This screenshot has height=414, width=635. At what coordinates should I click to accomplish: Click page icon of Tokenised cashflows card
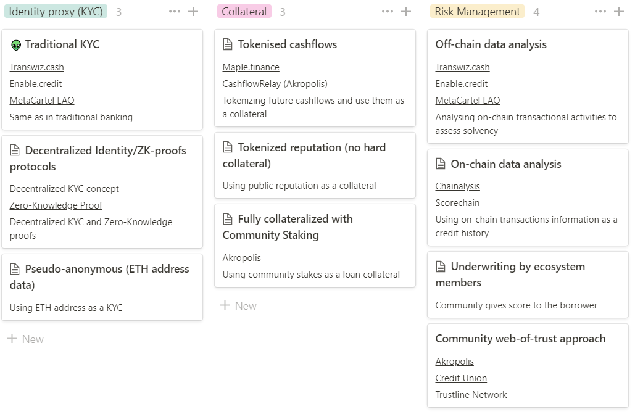tap(228, 44)
